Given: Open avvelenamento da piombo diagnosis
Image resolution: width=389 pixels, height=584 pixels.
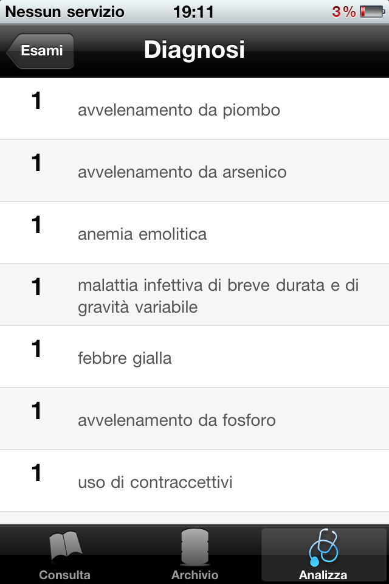Looking at the screenshot, I should click(194, 108).
